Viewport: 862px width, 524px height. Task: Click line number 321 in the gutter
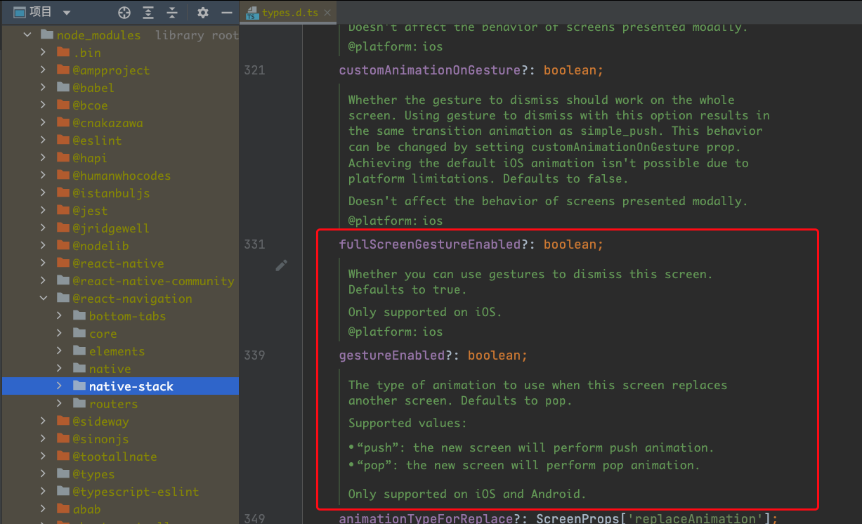click(x=254, y=70)
